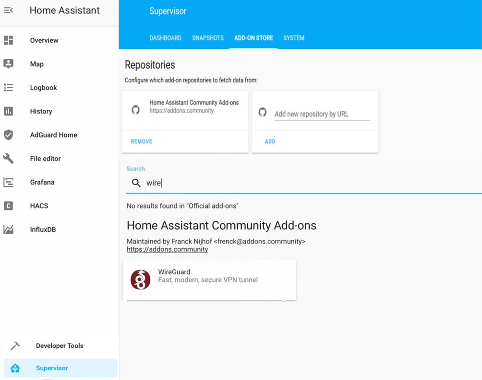Click the File editor wrench icon
The width and height of the screenshot is (482, 380).
pyautogui.click(x=9, y=159)
